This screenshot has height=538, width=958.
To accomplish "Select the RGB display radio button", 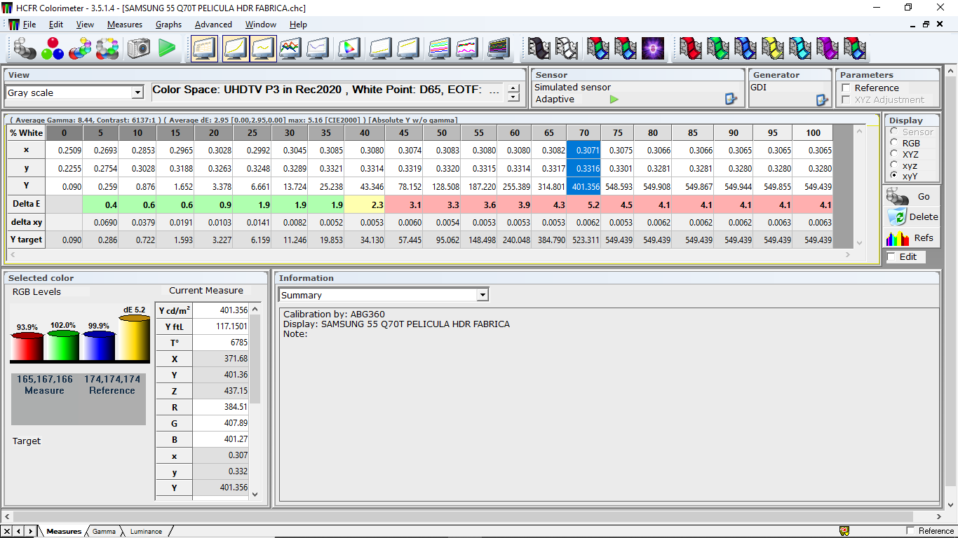I will pos(894,143).
